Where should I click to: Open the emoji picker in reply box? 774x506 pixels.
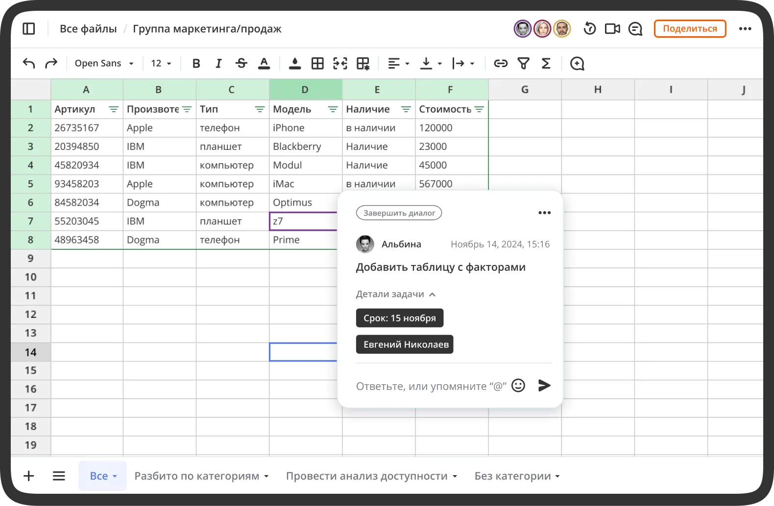click(x=518, y=386)
